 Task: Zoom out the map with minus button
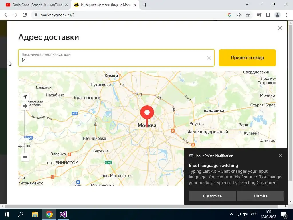(25, 157)
